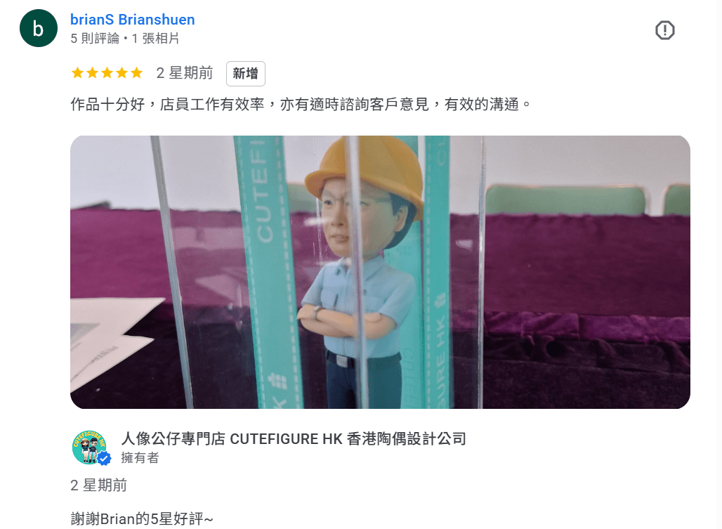The image size is (722, 529).
Task: Click the second yellow rating star
Action: pos(92,73)
